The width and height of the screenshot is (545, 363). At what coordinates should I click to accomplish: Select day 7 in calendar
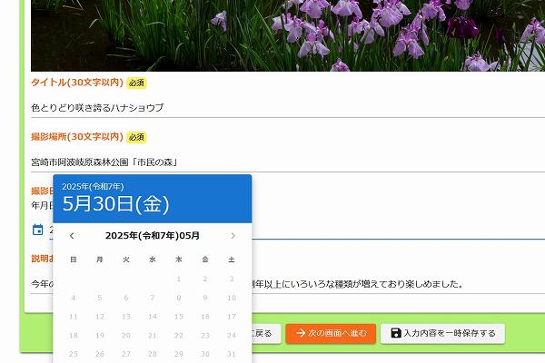pyautogui.click(x=153, y=298)
